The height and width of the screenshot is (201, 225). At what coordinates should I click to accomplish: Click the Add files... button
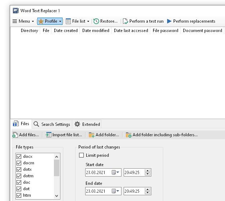tap(26, 135)
